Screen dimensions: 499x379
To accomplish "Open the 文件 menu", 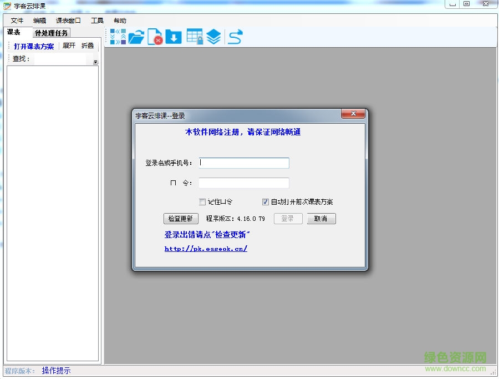I will (x=17, y=21).
